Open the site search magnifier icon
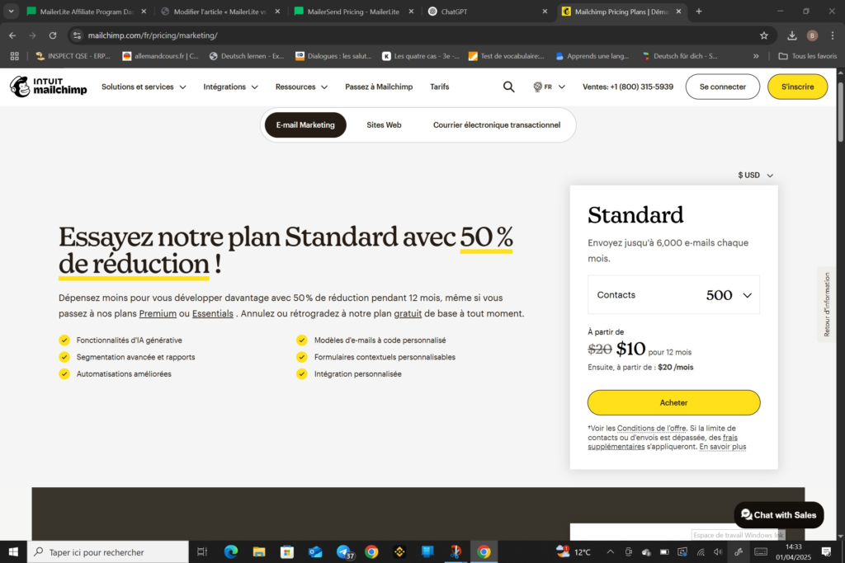 click(508, 87)
